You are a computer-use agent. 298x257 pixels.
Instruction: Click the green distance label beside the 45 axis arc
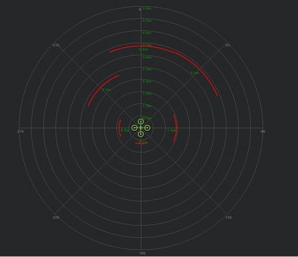tap(195, 73)
